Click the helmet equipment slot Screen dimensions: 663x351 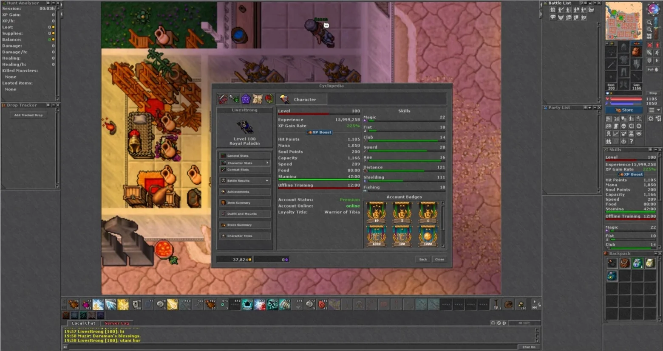tap(624, 47)
